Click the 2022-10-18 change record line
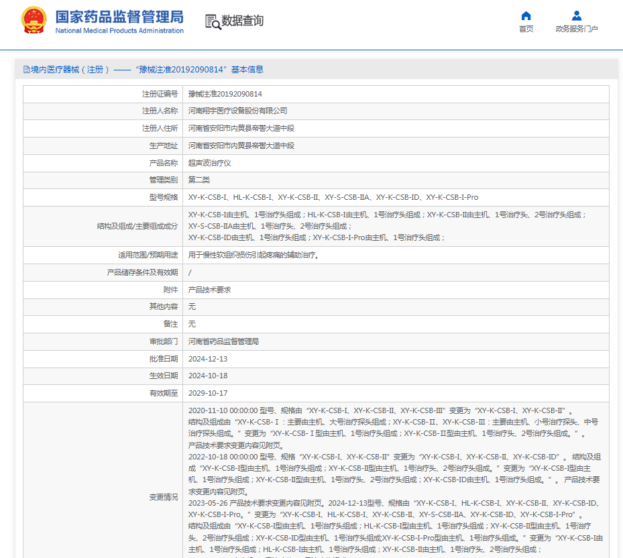Screen dimensions: 623x558 click(394, 457)
